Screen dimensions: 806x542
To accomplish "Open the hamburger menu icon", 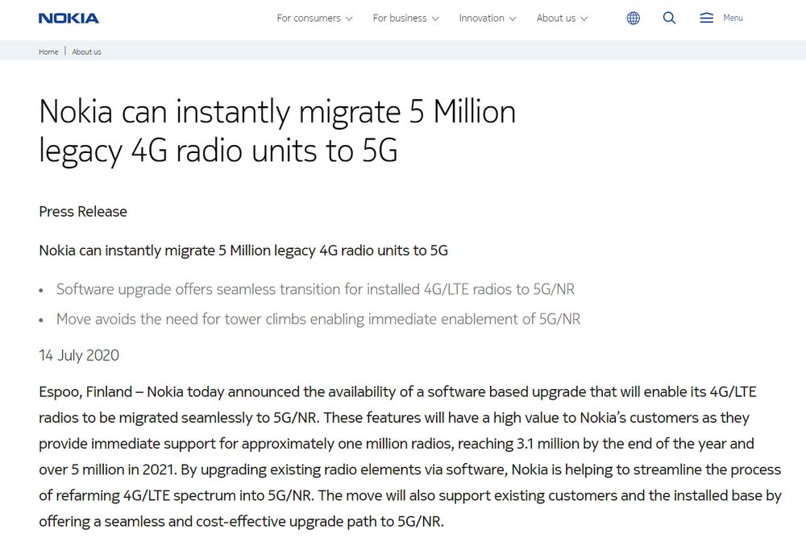I will coord(707,18).
